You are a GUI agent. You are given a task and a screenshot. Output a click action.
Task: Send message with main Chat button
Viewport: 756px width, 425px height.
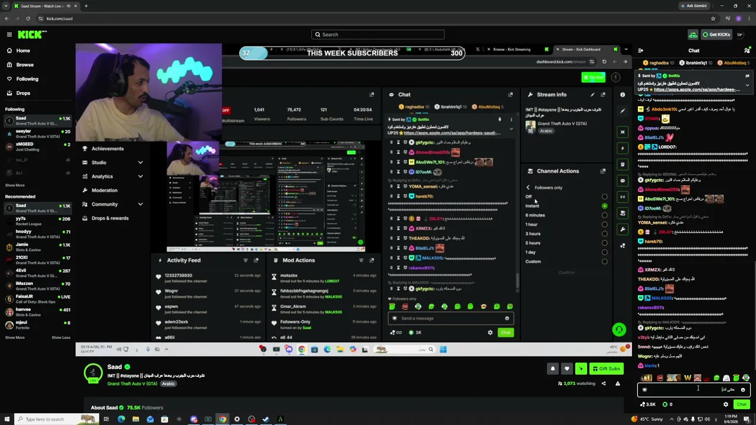[742, 404]
